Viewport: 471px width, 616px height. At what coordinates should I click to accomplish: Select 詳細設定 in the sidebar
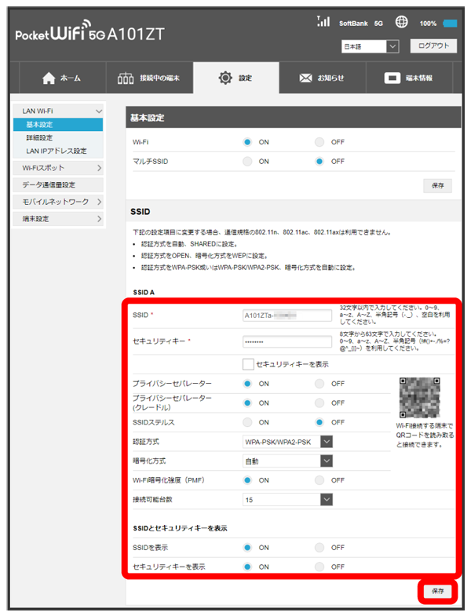[x=40, y=137]
